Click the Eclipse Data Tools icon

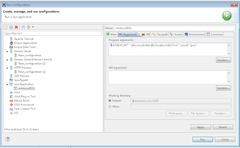(x=11, y=47)
